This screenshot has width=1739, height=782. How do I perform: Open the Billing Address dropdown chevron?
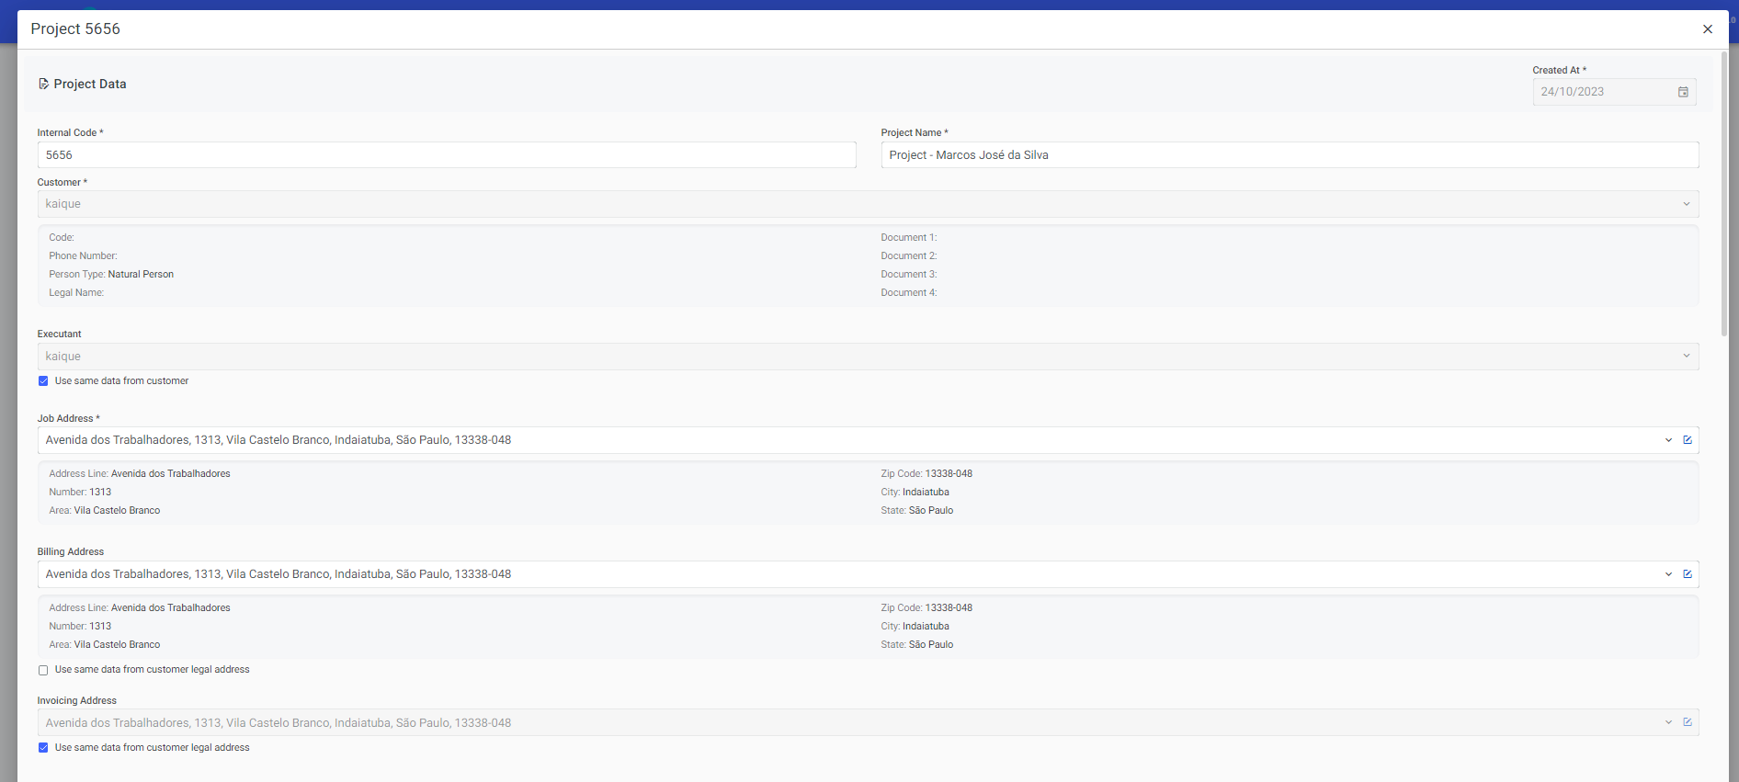click(1668, 574)
